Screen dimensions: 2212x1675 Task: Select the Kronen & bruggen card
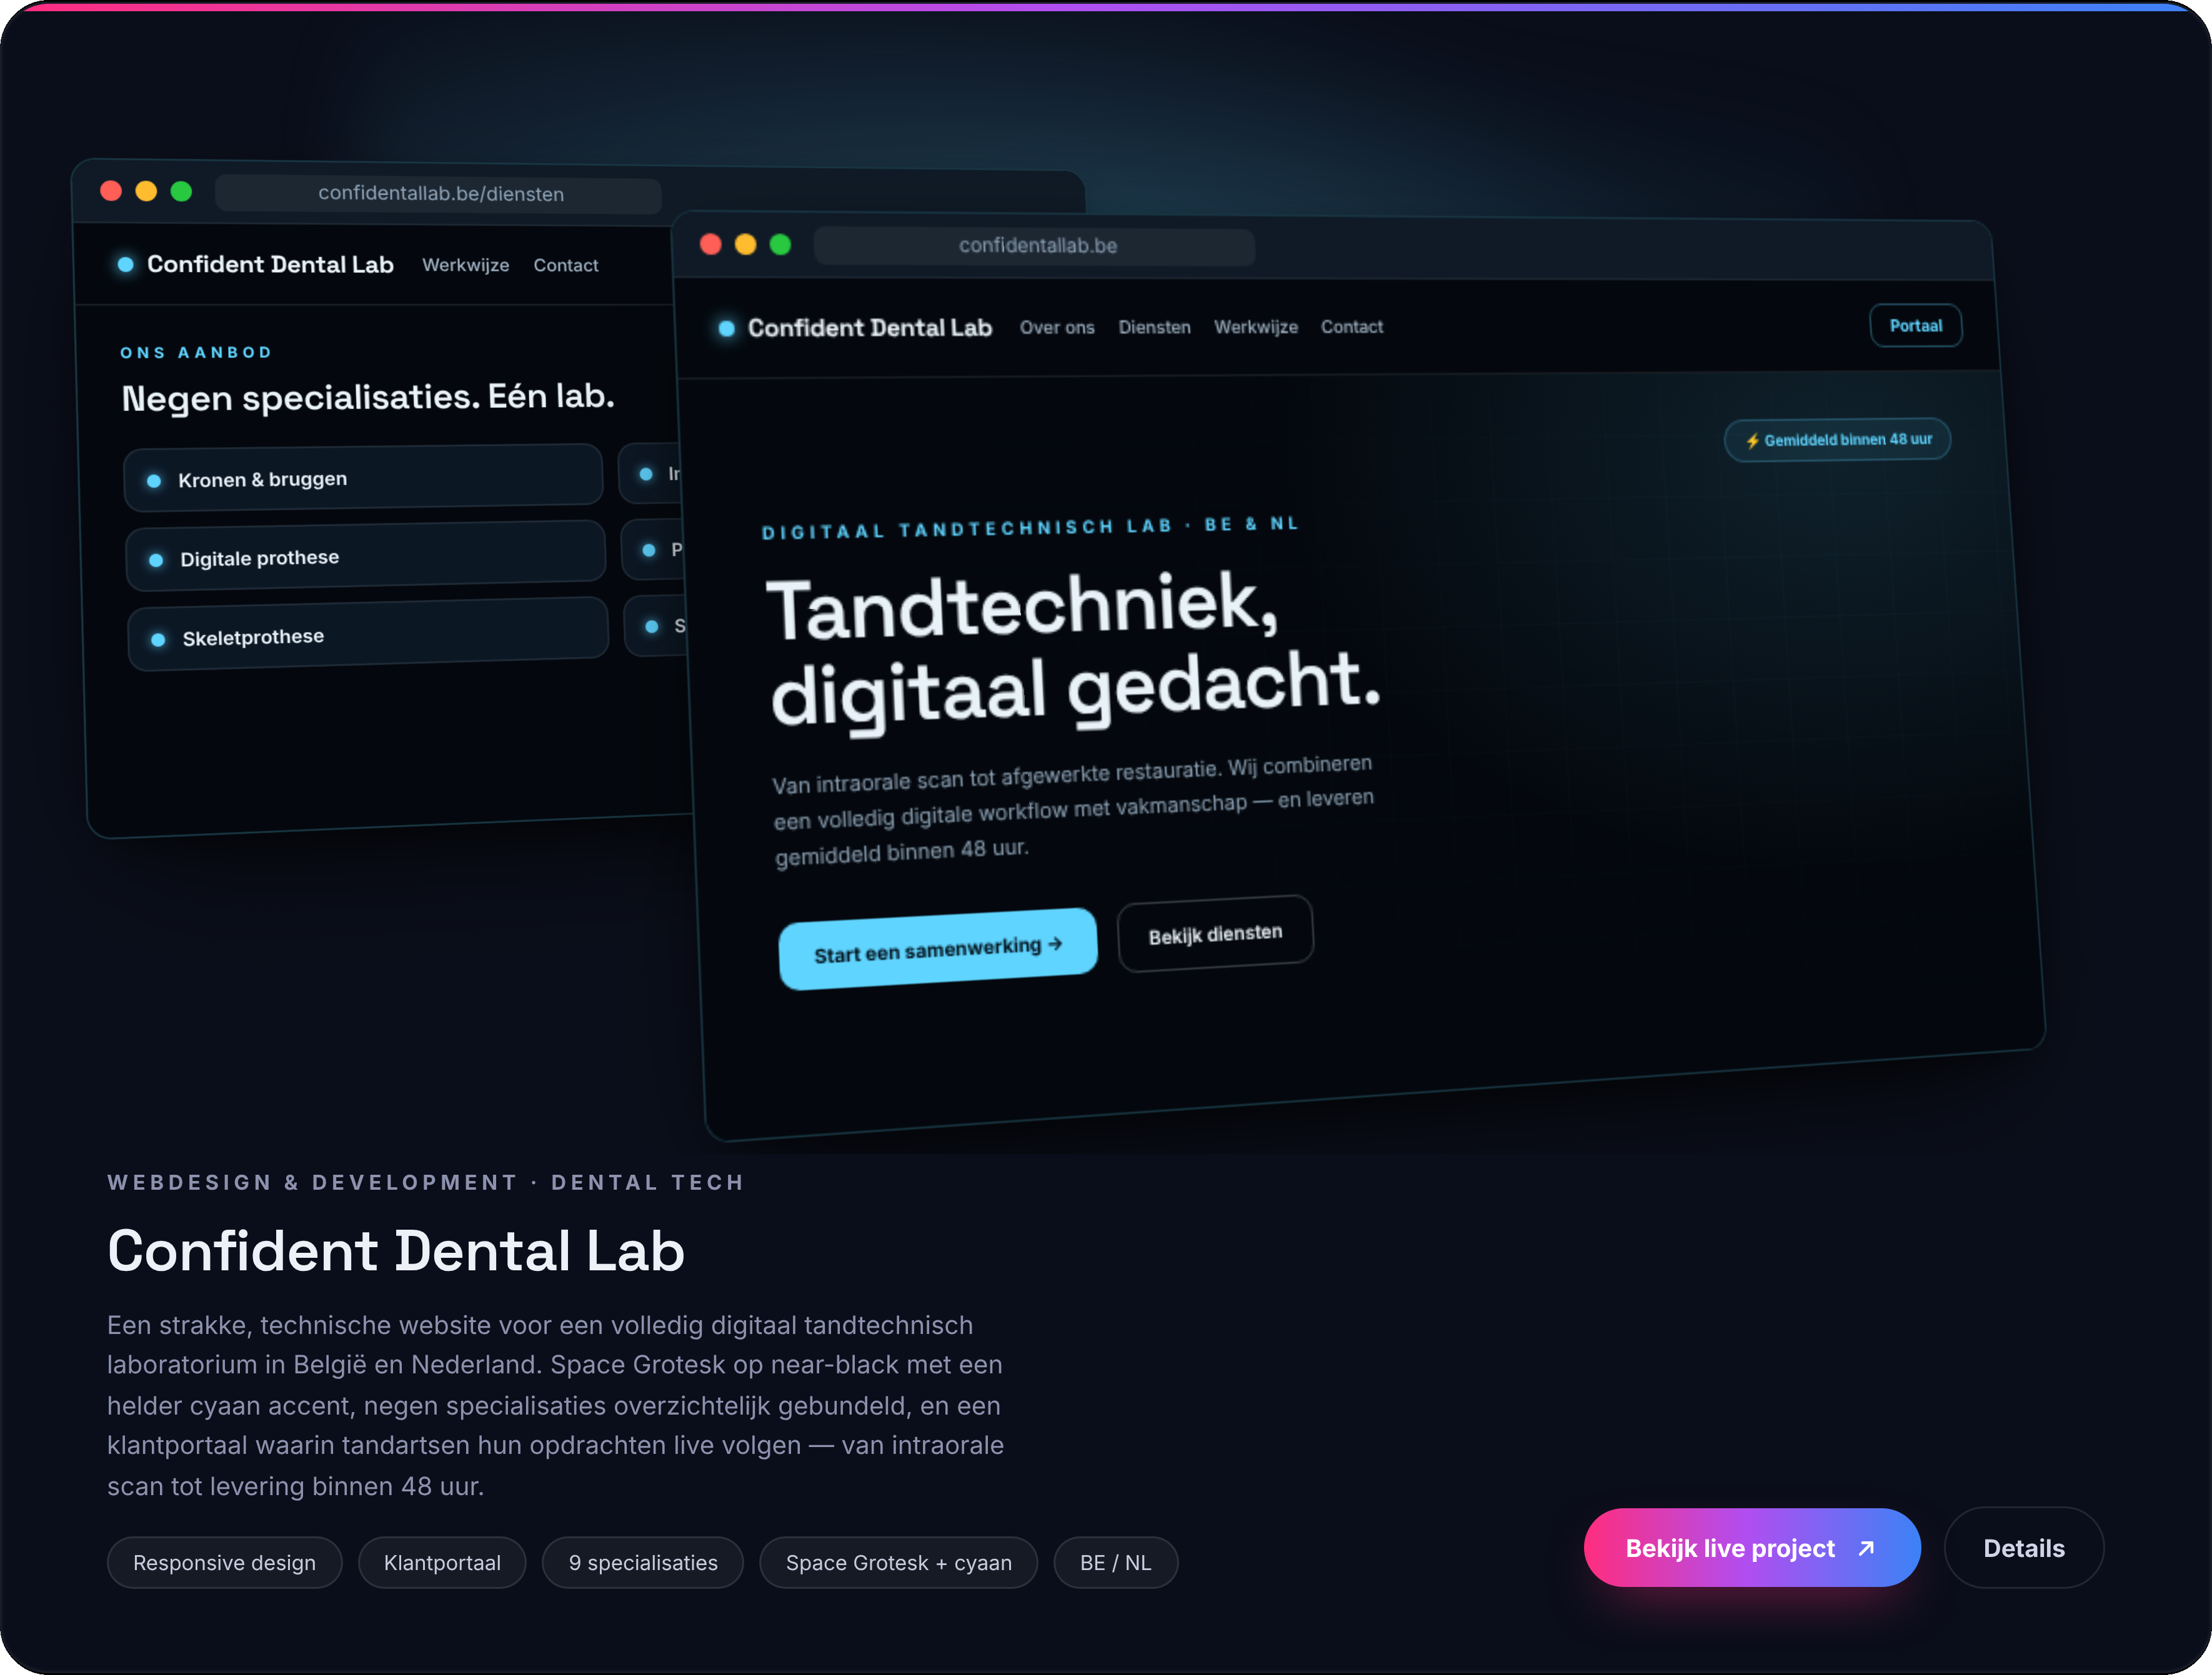point(363,479)
